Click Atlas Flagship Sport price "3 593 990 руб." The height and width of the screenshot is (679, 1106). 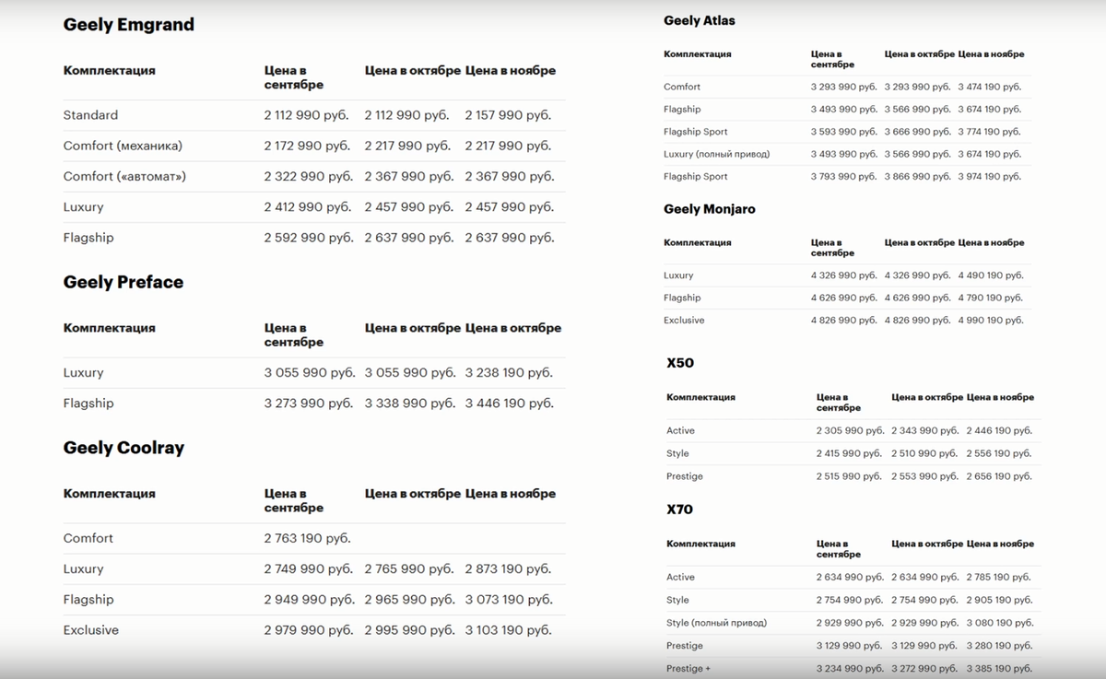[x=843, y=132]
